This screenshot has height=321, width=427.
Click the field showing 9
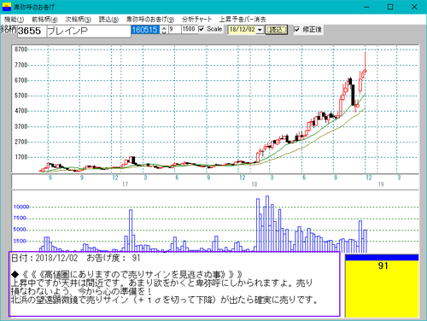tap(174, 29)
